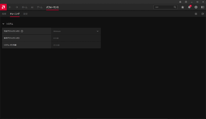The height and width of the screenshot is (119, 206).
Task: Click the システム メモリ残量 label
Action: coord(10,45)
